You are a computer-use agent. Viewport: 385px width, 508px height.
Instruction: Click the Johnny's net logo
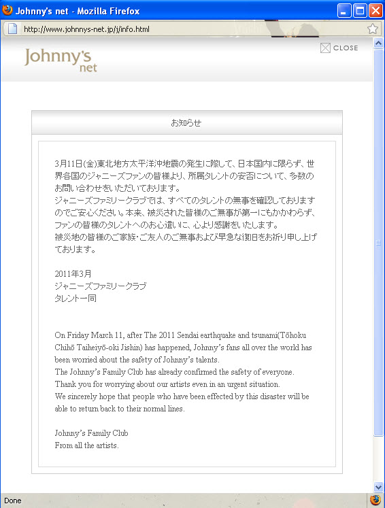coord(61,61)
